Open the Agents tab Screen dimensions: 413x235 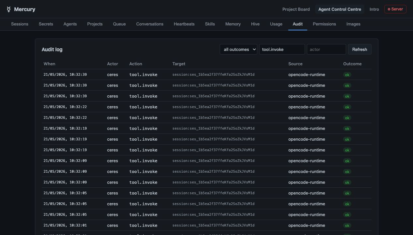pyautogui.click(x=70, y=24)
